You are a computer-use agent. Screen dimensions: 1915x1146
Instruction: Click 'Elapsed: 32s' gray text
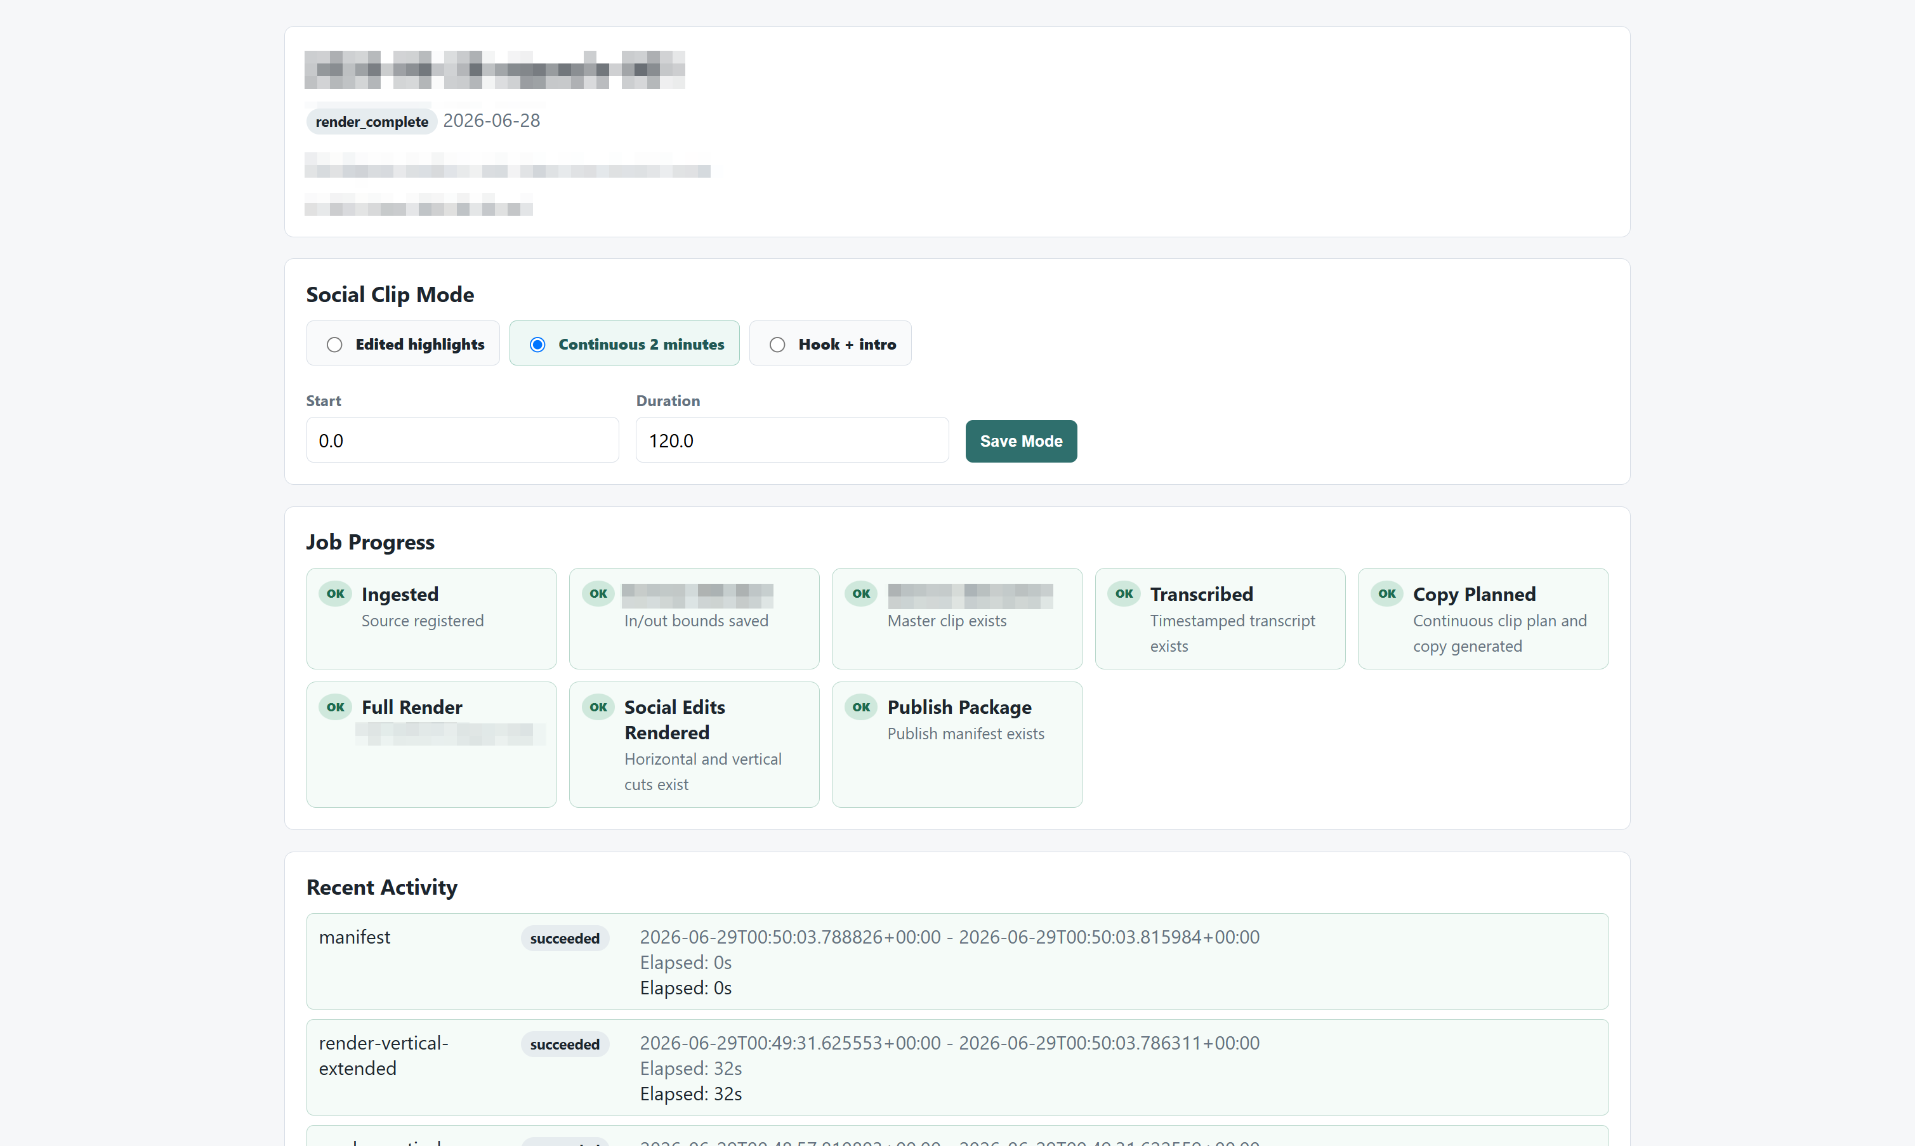pos(690,1068)
